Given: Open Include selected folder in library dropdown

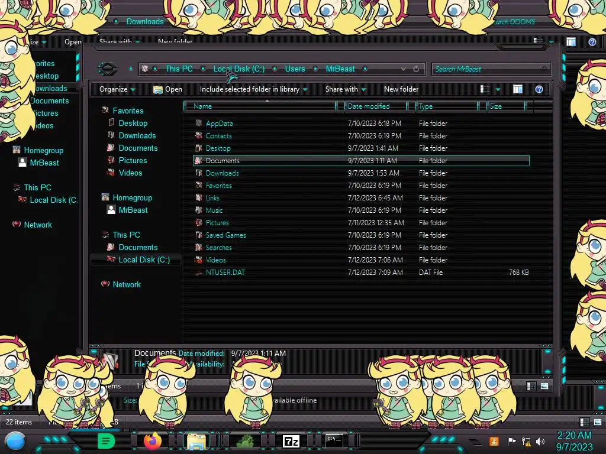Looking at the screenshot, I should [253, 90].
